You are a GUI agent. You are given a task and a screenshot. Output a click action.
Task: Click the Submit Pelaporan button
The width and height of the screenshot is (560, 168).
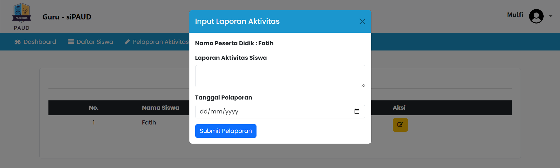(x=226, y=131)
